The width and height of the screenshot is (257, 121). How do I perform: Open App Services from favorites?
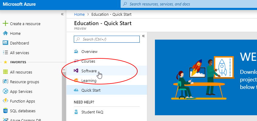click(x=21, y=91)
